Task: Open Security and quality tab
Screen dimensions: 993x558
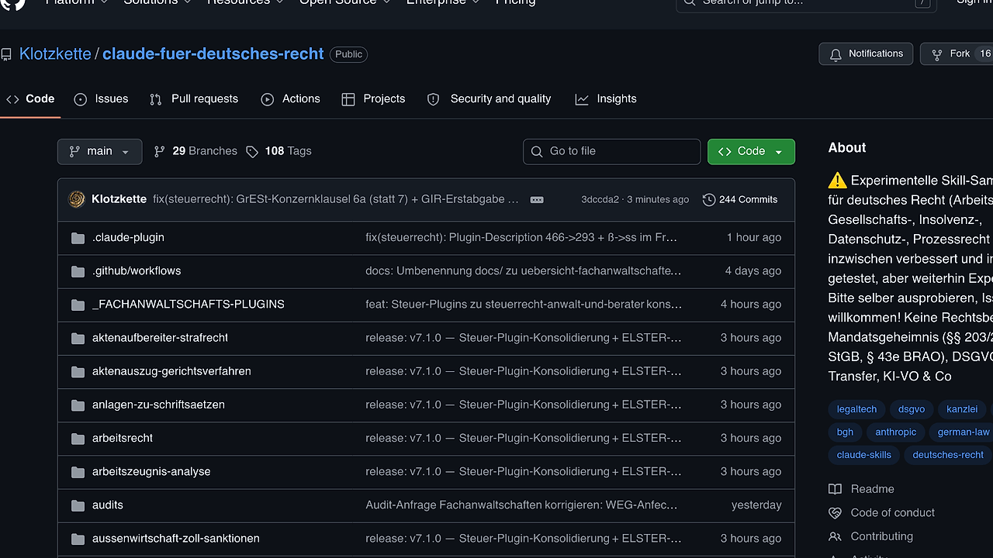Action: (x=489, y=99)
